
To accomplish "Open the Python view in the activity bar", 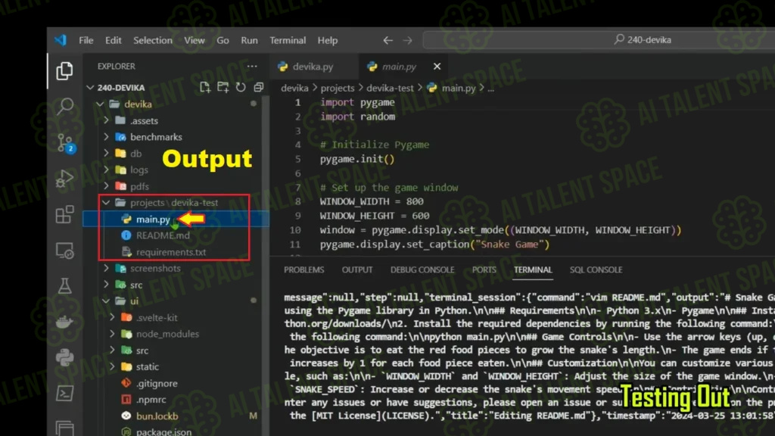I will click(x=65, y=357).
